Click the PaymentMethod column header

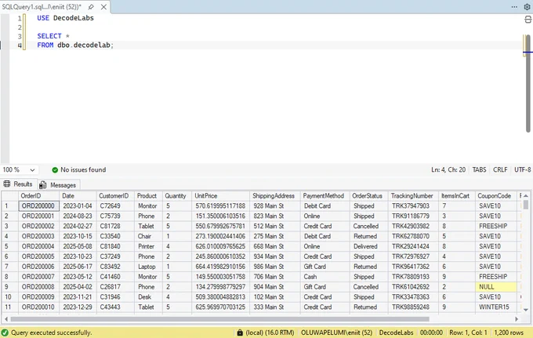click(325, 196)
